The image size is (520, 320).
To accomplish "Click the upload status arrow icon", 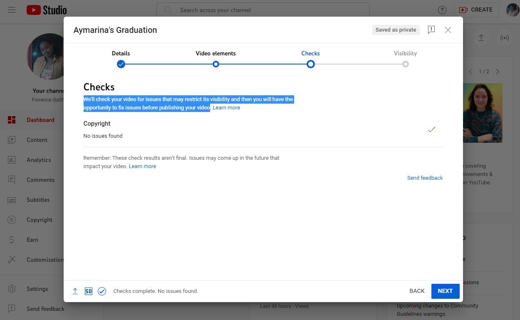I will pyautogui.click(x=75, y=291).
